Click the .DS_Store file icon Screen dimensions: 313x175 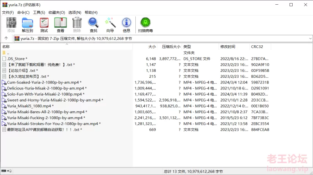(4, 59)
